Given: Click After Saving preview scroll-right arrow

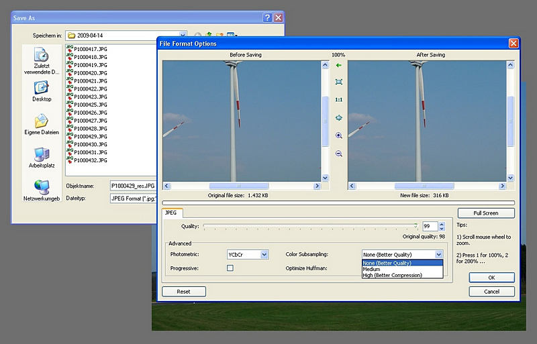Looking at the screenshot, I should (x=502, y=186).
